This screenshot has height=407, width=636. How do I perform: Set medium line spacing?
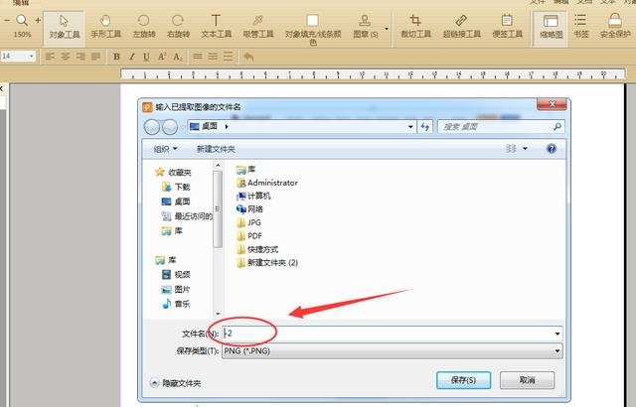coord(213,57)
